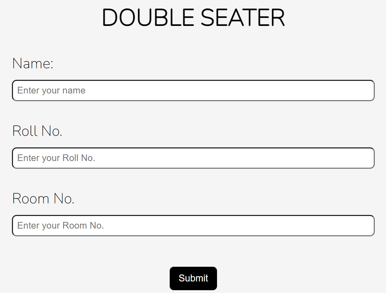Click the black Submit button below the form
This screenshot has width=386, height=293.
(193, 278)
